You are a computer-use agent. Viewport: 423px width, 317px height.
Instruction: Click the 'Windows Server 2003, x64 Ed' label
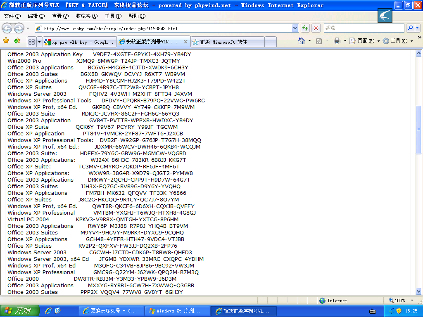[48, 259]
